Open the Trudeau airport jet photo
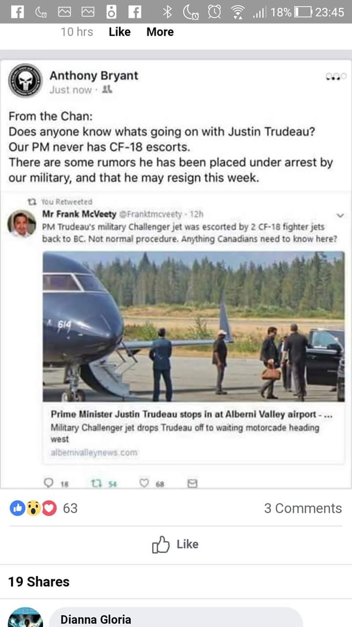The height and width of the screenshot is (627, 352). (x=193, y=327)
